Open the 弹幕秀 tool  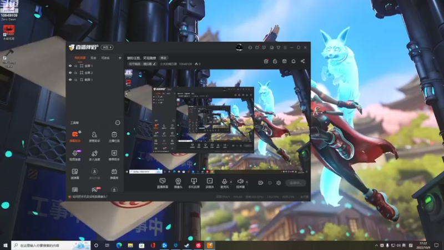click(x=114, y=174)
